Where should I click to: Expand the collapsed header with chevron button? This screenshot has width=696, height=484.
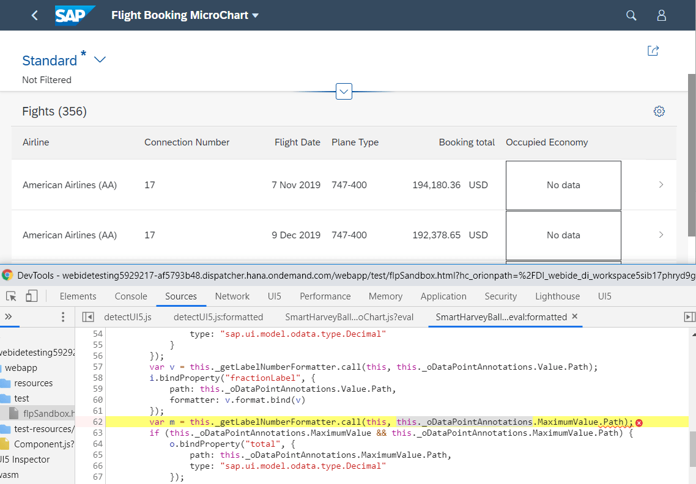[344, 92]
